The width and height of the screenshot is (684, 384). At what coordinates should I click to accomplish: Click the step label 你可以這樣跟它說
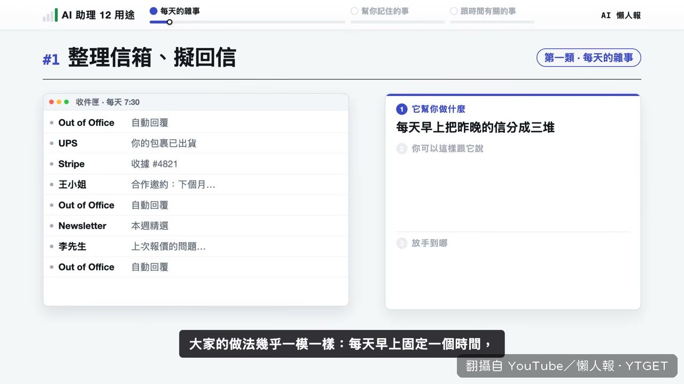coord(448,149)
